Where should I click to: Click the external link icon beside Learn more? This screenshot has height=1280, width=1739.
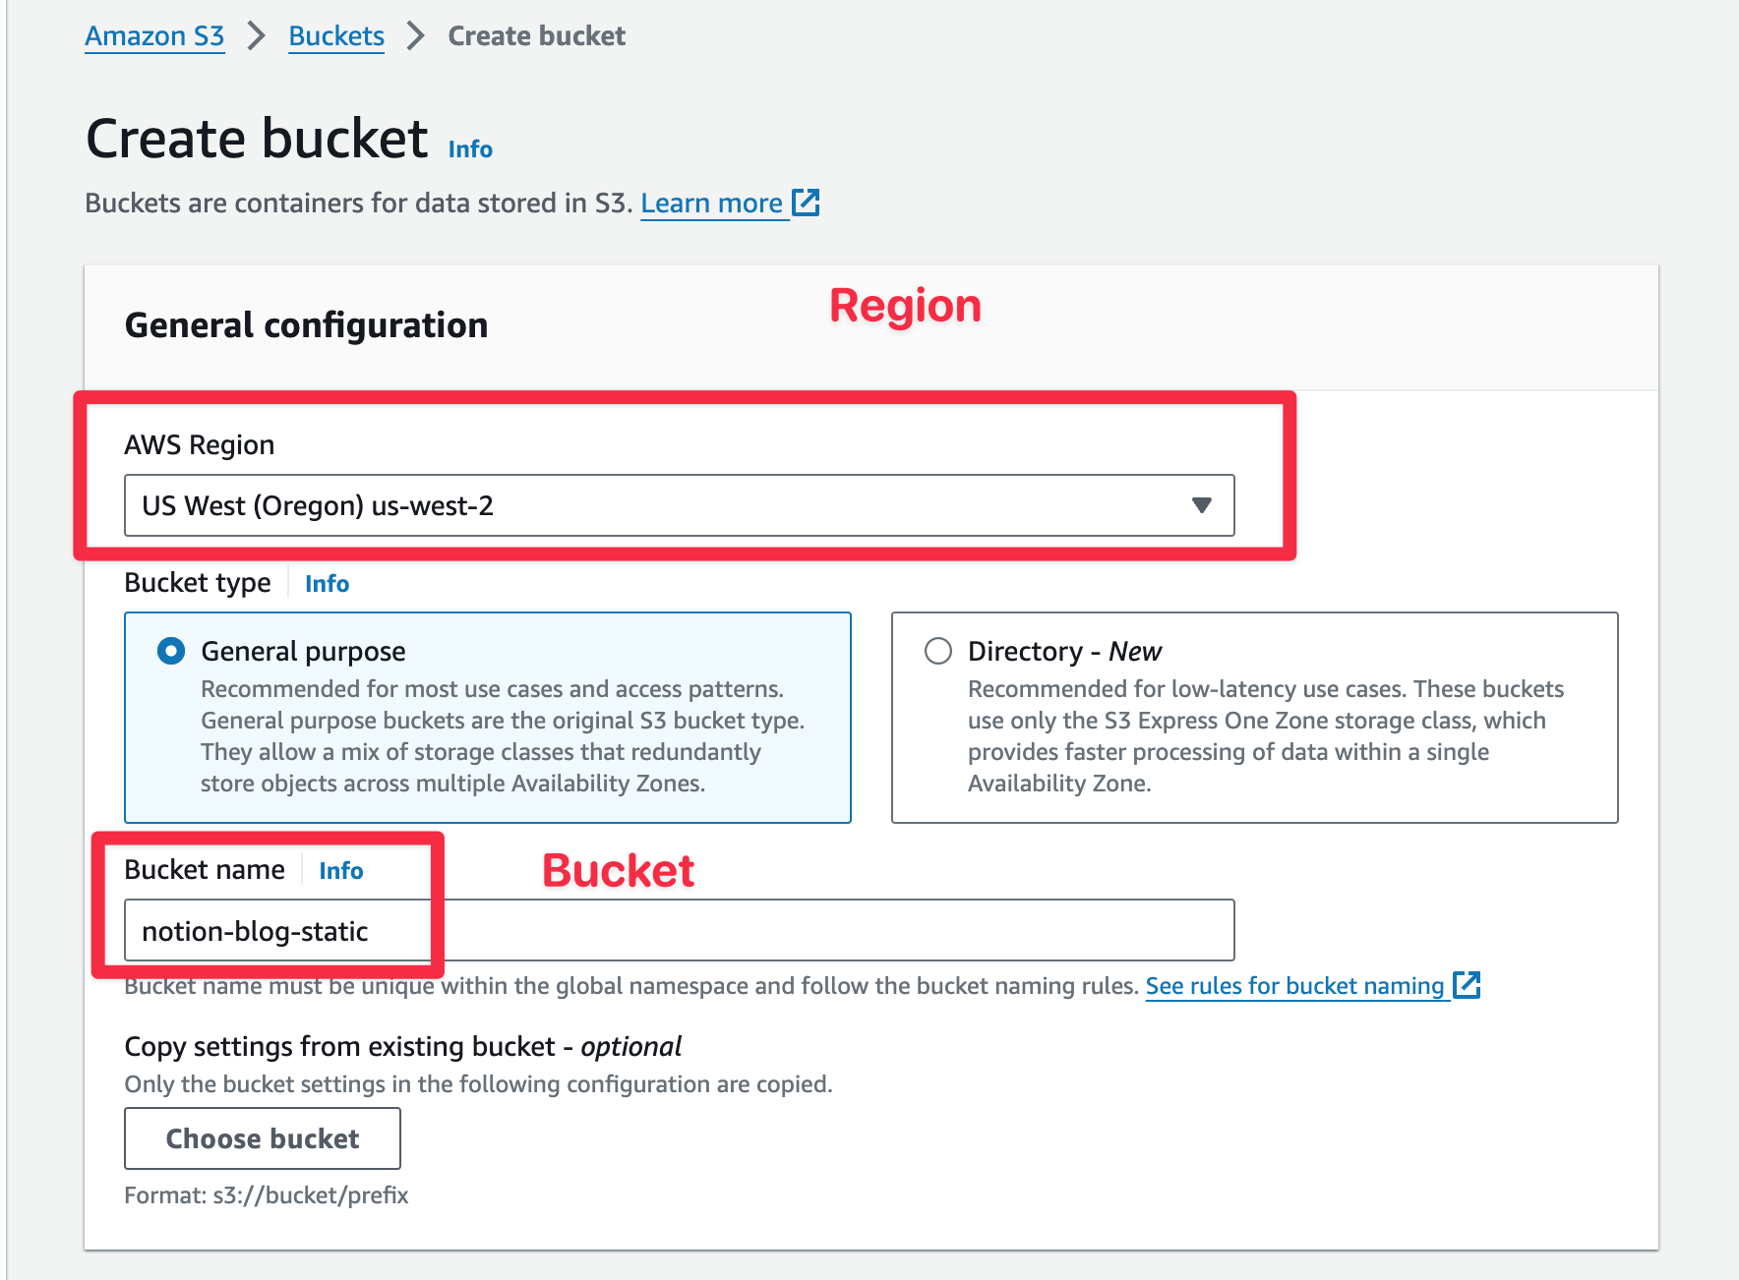(806, 203)
